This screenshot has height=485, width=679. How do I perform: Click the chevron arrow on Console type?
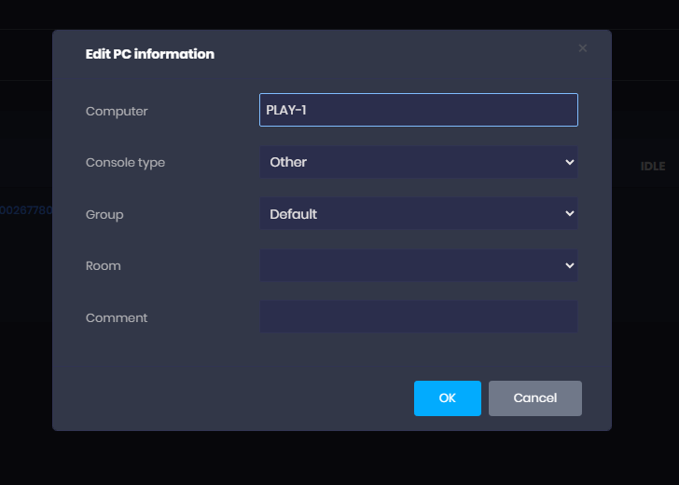point(570,162)
